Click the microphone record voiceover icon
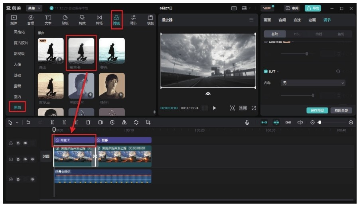 (247, 122)
